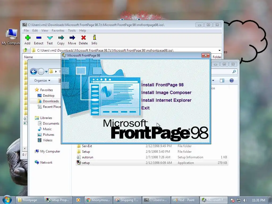Click the 11:31 PM system clock

[x=258, y=200]
